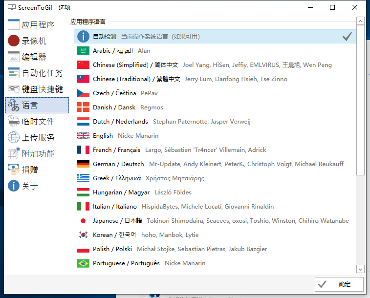Screen dimensions: 370x298
Task: Select auto-detect (自动检测) language option
Action: point(215,37)
